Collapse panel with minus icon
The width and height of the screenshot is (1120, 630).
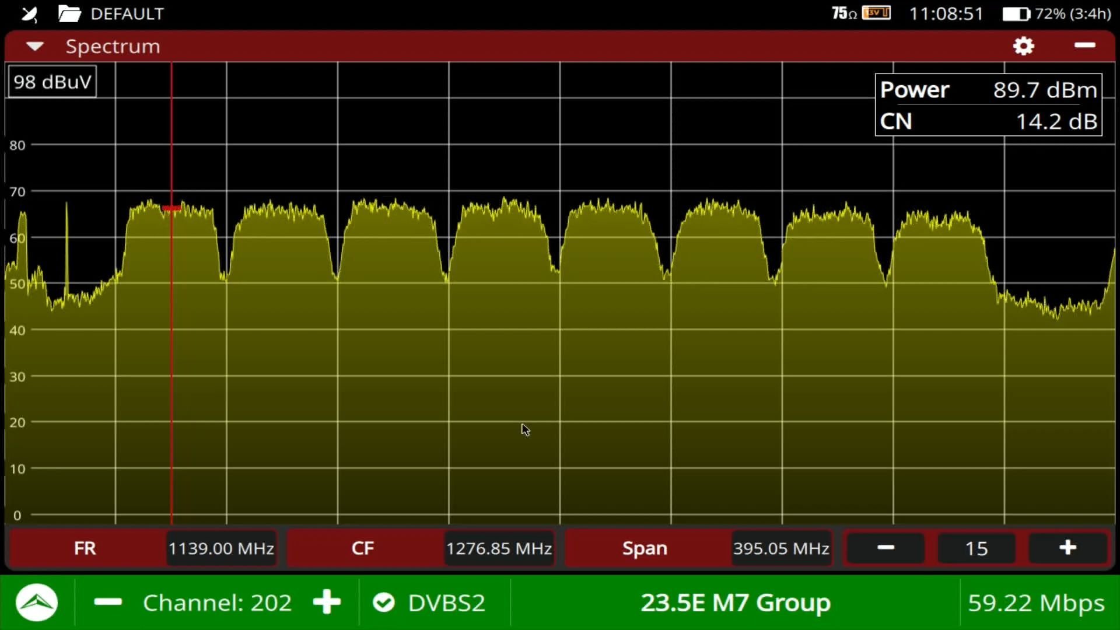[x=1084, y=45]
